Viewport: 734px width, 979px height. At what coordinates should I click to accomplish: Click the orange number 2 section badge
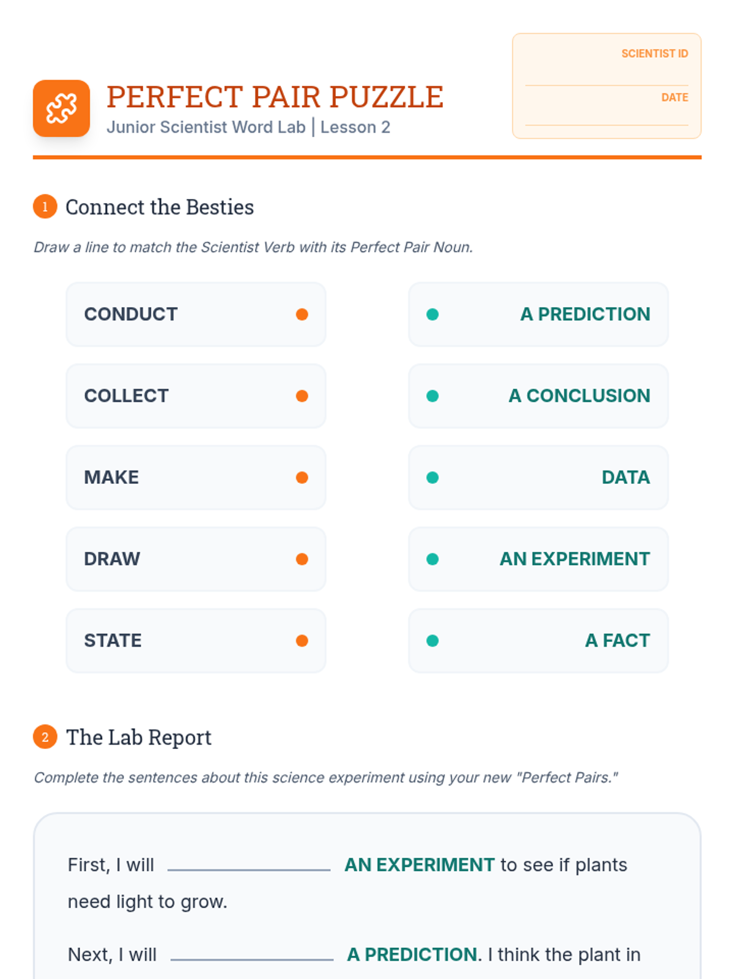tap(45, 737)
